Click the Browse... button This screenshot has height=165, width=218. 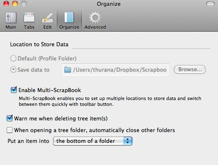pos(190,70)
